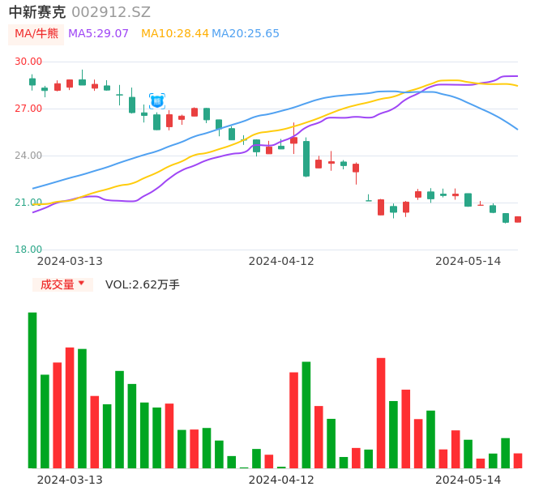Click the MA/牛熊 indicator button
Image resolution: width=556 pixels, height=491 pixels.
click(36, 34)
